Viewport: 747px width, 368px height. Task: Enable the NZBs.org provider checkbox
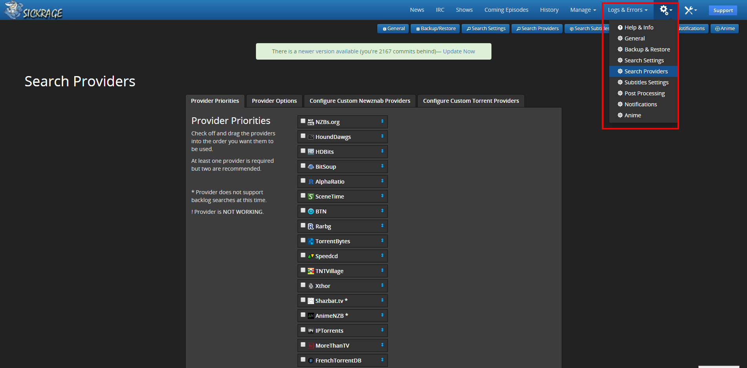303,121
